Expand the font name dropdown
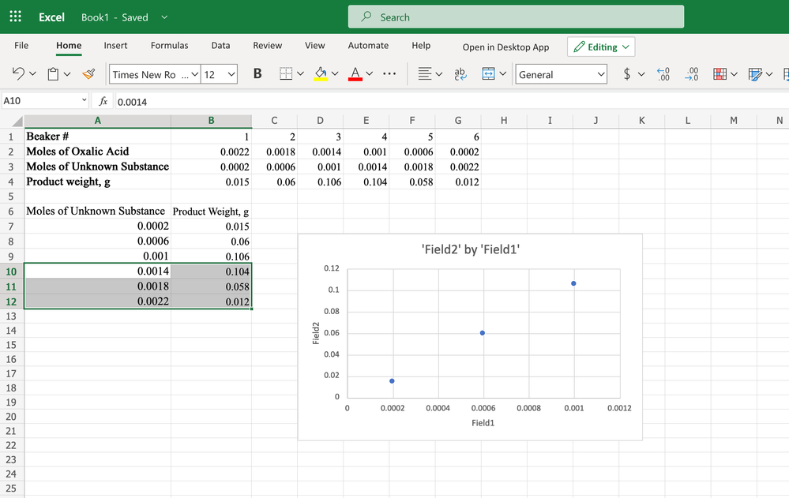 click(195, 74)
